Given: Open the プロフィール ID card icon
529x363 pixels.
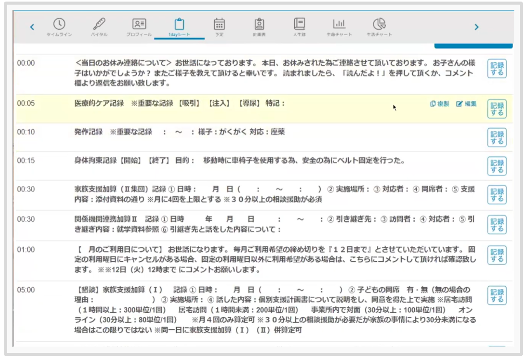Looking at the screenshot, I should pos(139,24).
